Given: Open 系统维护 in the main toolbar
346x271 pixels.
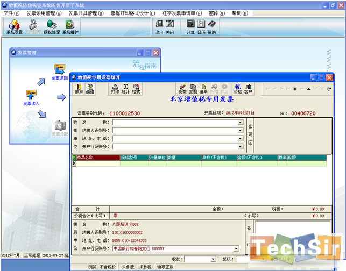Looking at the screenshot, I should [x=70, y=27].
